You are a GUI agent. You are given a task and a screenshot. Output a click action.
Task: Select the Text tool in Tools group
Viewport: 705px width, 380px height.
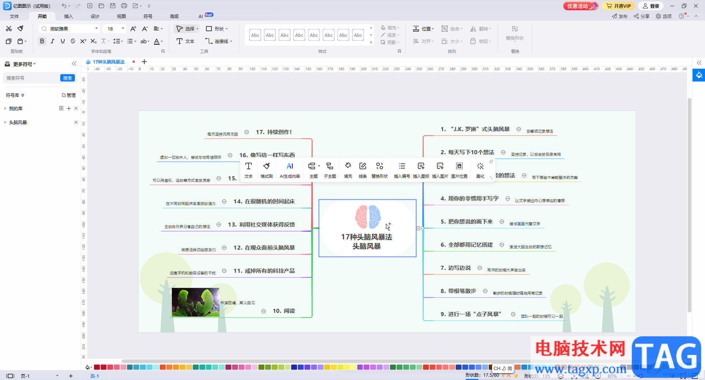tap(185, 41)
